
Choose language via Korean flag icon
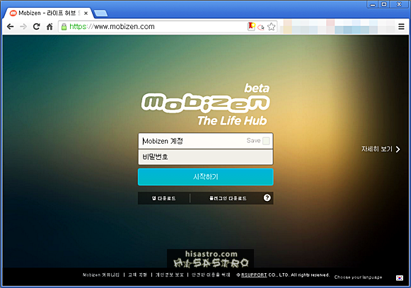[400, 278]
